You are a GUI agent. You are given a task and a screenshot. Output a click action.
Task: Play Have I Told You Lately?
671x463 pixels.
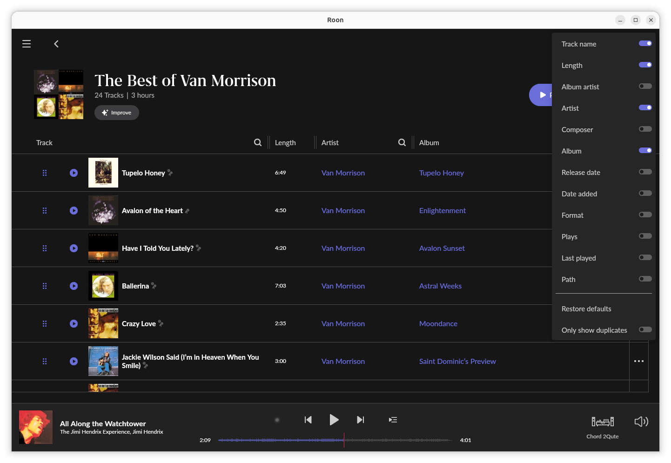[x=74, y=248]
